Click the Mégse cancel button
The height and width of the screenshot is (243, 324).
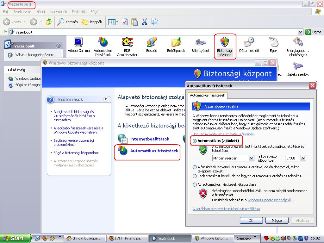point(277,221)
